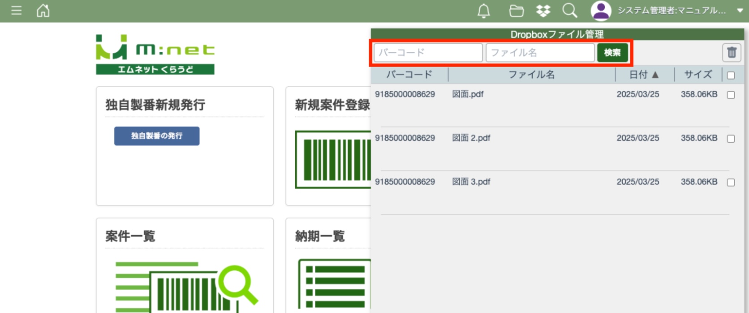749x313 pixels.
Task: Sort by the ファイル名 column header
Action: [531, 75]
